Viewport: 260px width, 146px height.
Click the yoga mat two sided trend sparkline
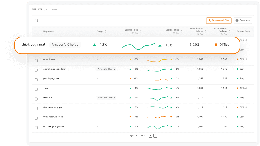click(157, 117)
